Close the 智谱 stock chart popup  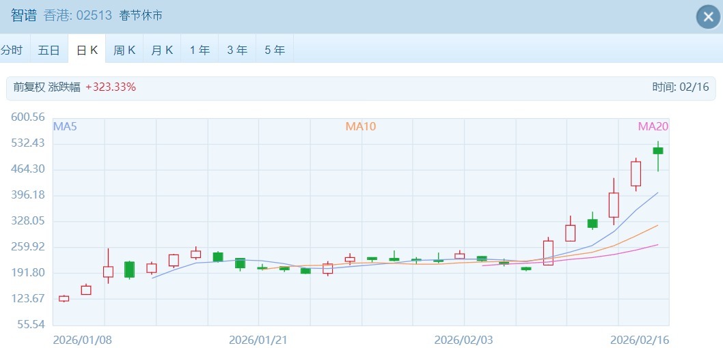(x=708, y=17)
